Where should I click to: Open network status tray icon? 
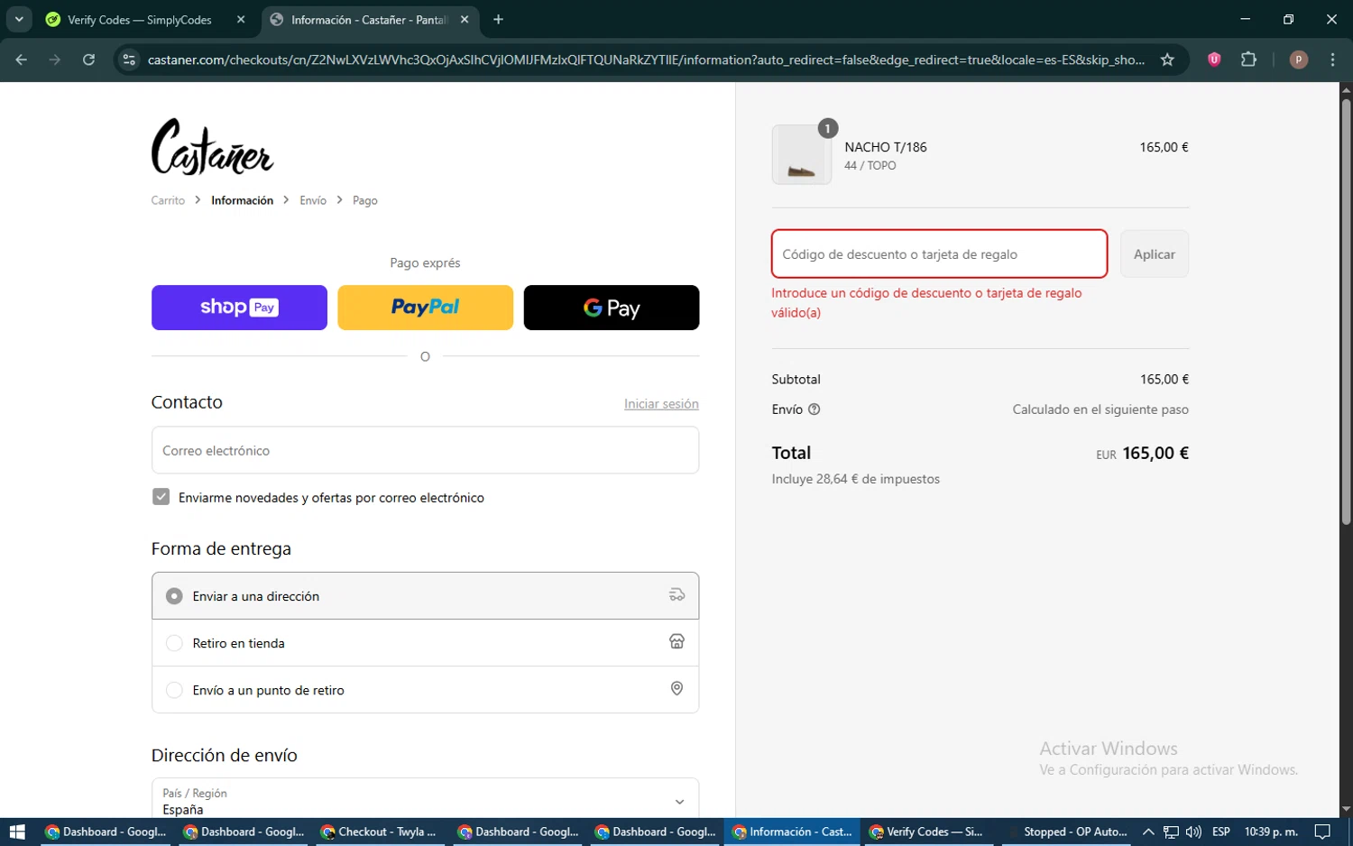tap(1171, 832)
